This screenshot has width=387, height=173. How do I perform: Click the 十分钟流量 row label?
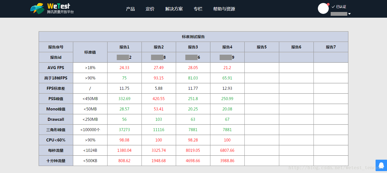click(x=56, y=161)
